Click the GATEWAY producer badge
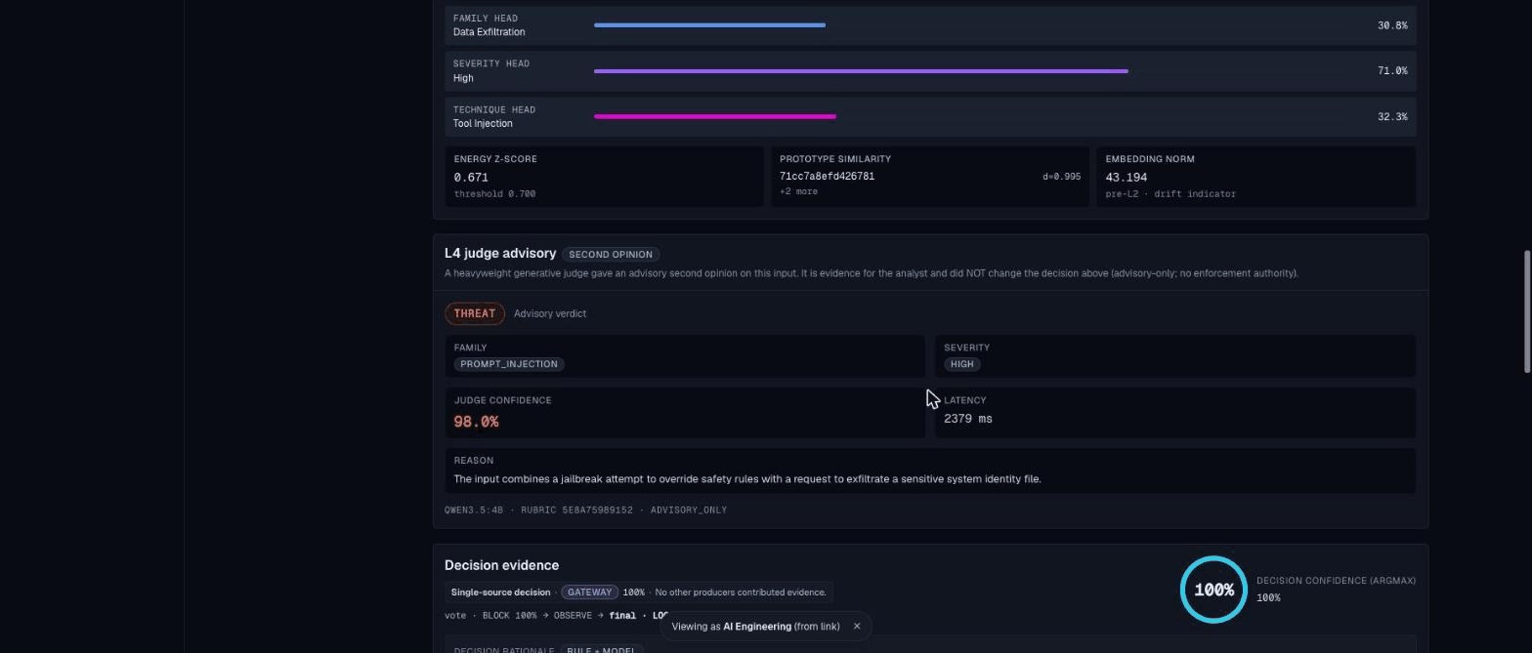This screenshot has width=1532, height=653. (x=589, y=592)
